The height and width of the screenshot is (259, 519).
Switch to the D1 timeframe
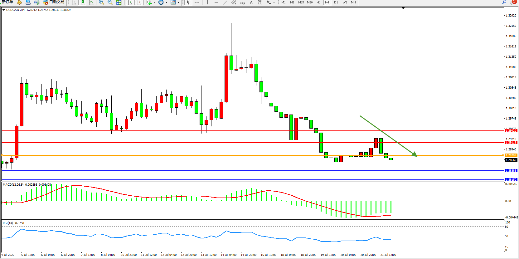[336, 2]
